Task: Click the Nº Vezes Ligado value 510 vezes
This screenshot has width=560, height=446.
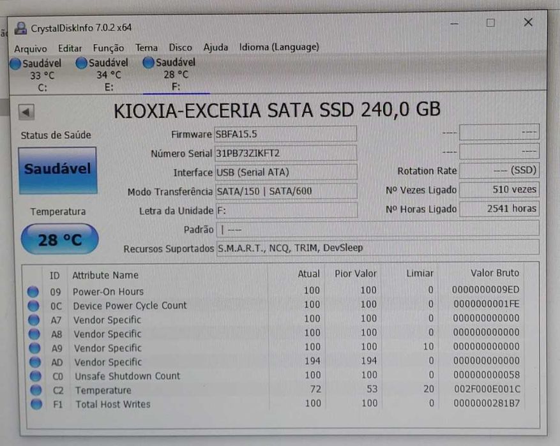Action: 499,190
